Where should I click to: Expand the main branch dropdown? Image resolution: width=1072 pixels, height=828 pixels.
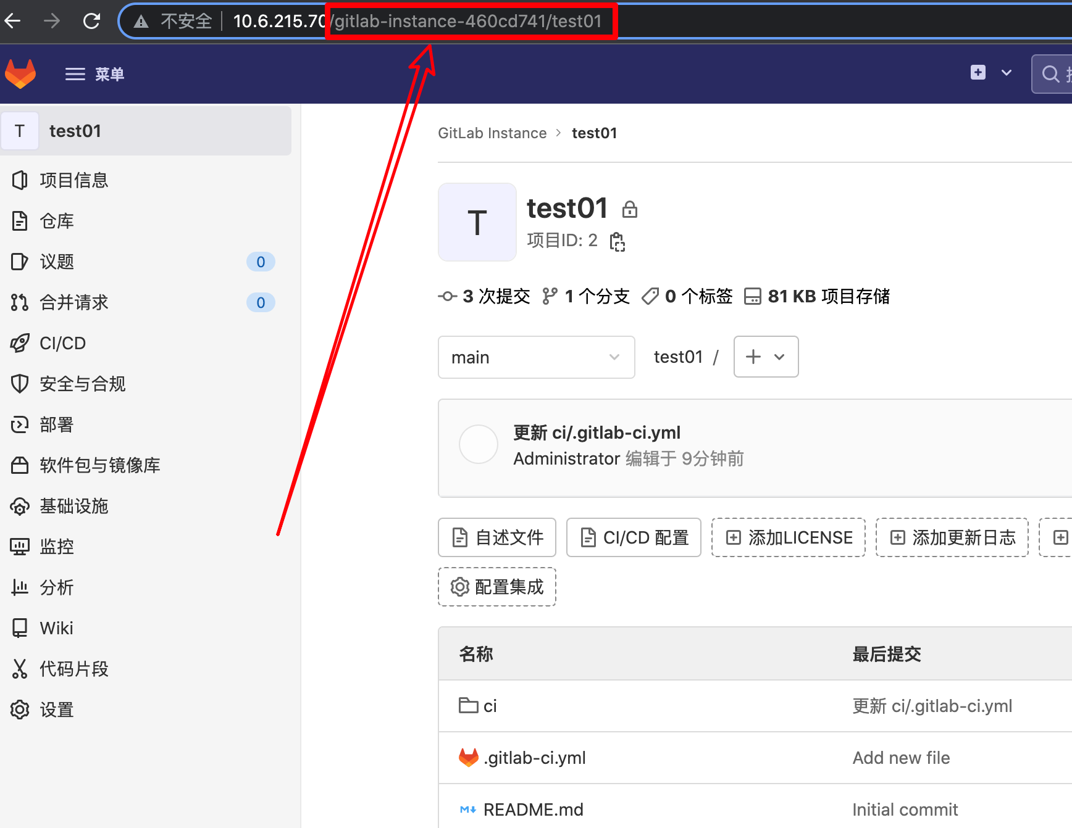point(537,357)
